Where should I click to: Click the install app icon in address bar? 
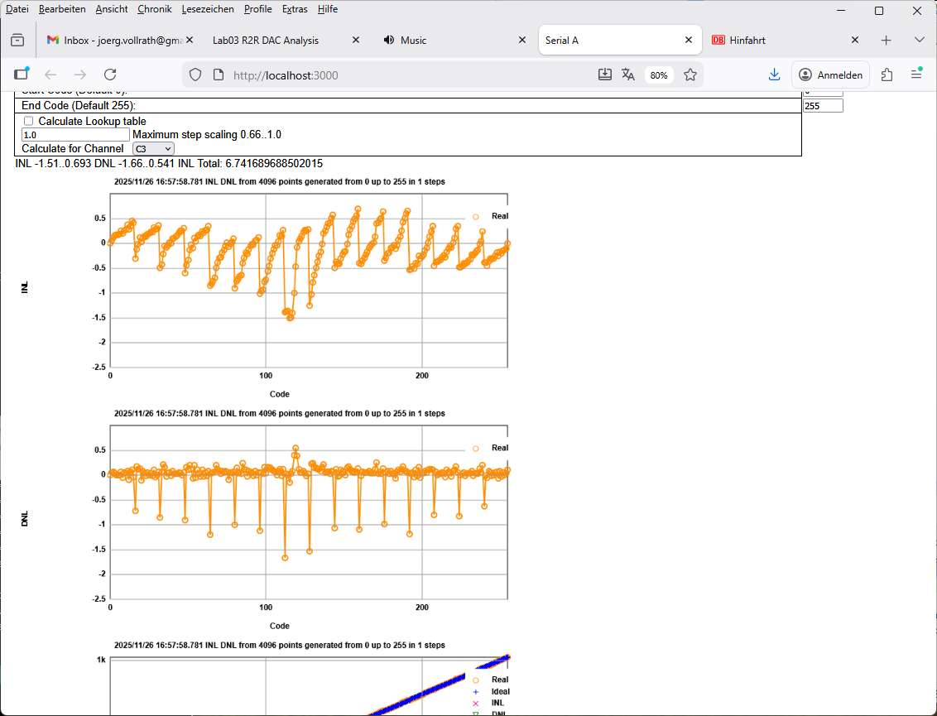point(605,74)
